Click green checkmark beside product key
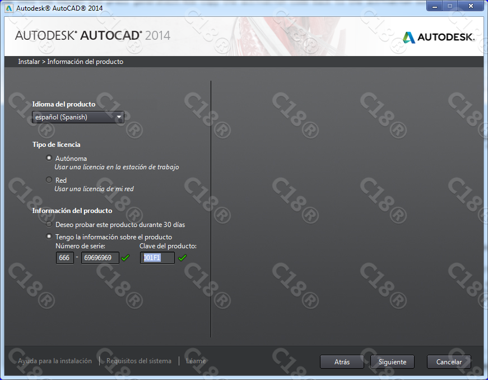Screen dimensions: 488x380 [183, 258]
